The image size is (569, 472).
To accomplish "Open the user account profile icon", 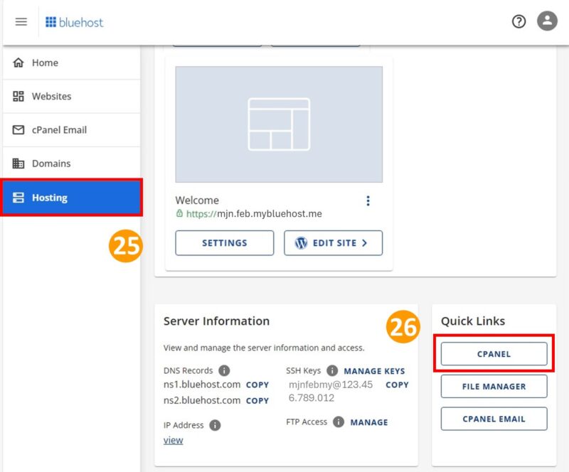I will tap(547, 21).
